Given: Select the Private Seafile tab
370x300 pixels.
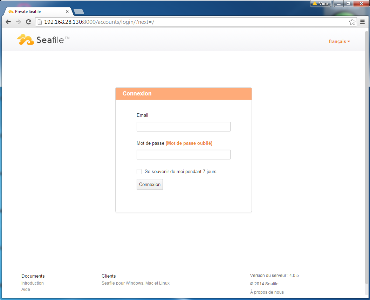Looking at the screenshot, I should coord(38,11).
